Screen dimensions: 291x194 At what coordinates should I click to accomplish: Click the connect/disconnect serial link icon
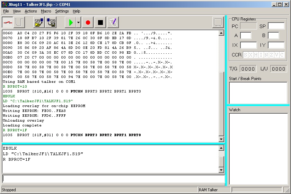coord(8,23)
